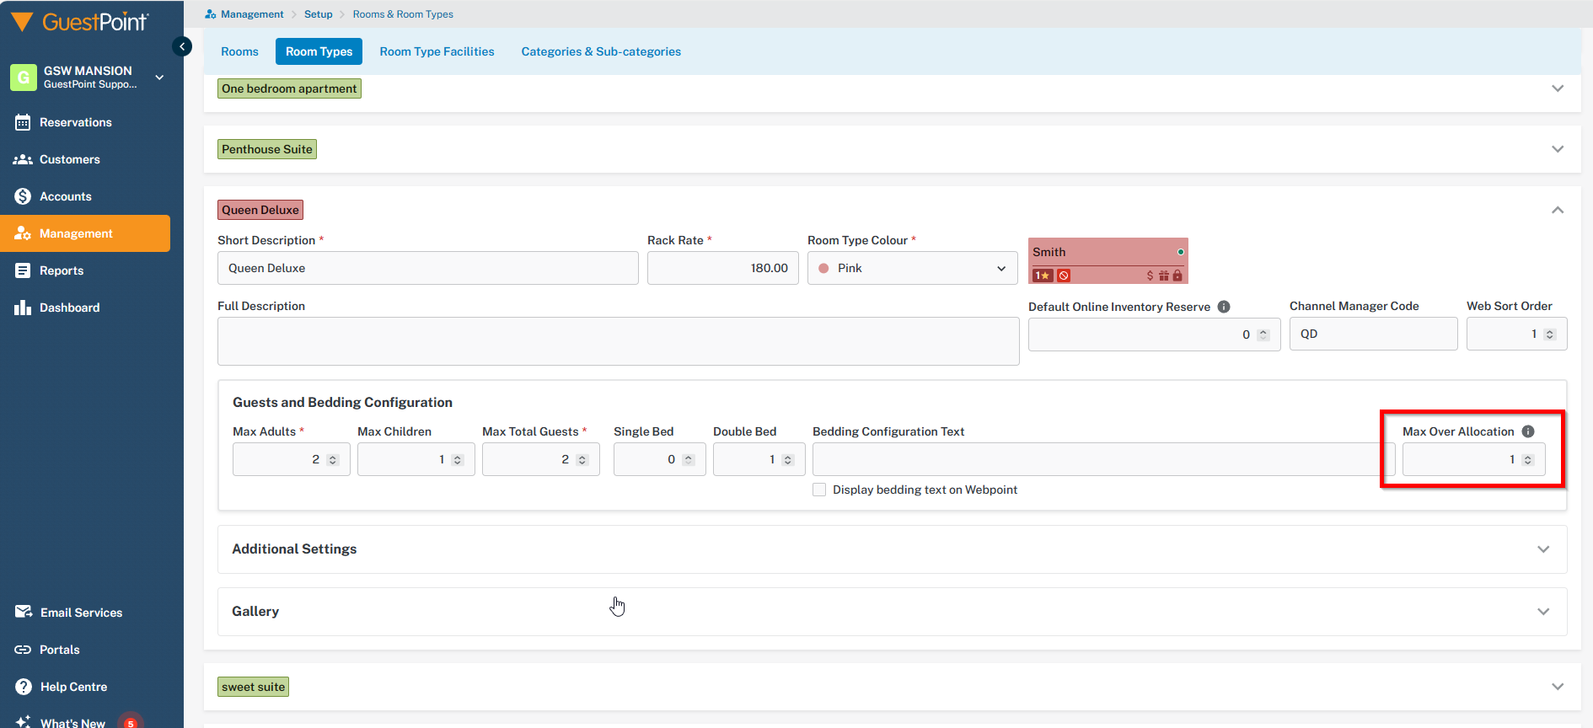Click the GSW Mansion green avatar
This screenshot has width=1593, height=728.
[x=24, y=78]
